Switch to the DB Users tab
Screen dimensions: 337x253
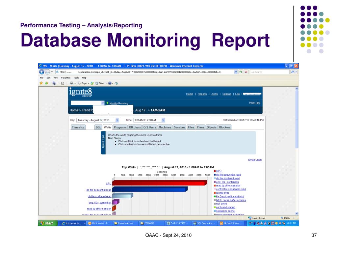click(x=135, y=127)
